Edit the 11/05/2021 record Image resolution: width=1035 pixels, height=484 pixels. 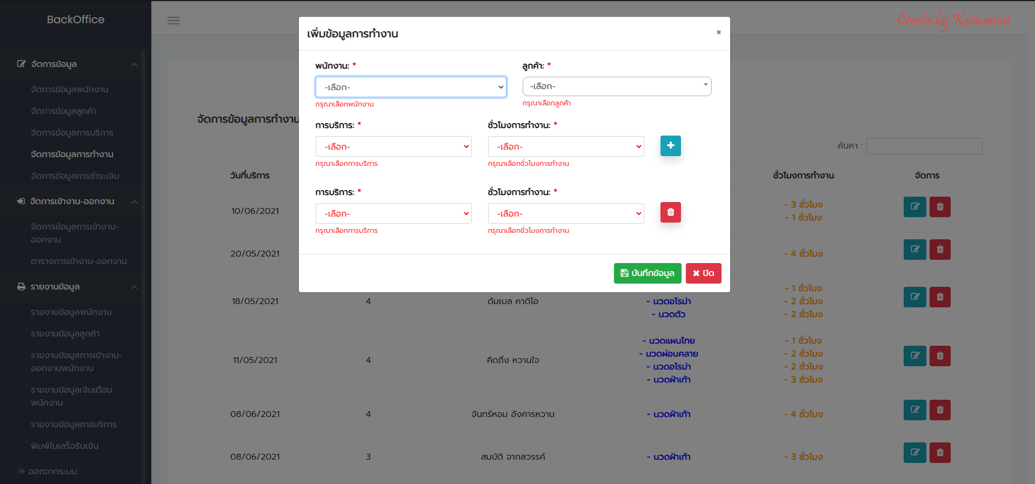coord(914,356)
